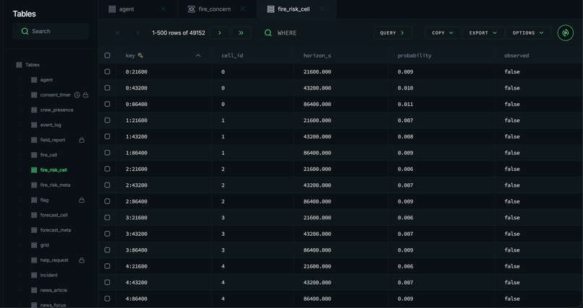This screenshot has width=583, height=308.
Task: Click key cell 4:43200
Action: 137,283
